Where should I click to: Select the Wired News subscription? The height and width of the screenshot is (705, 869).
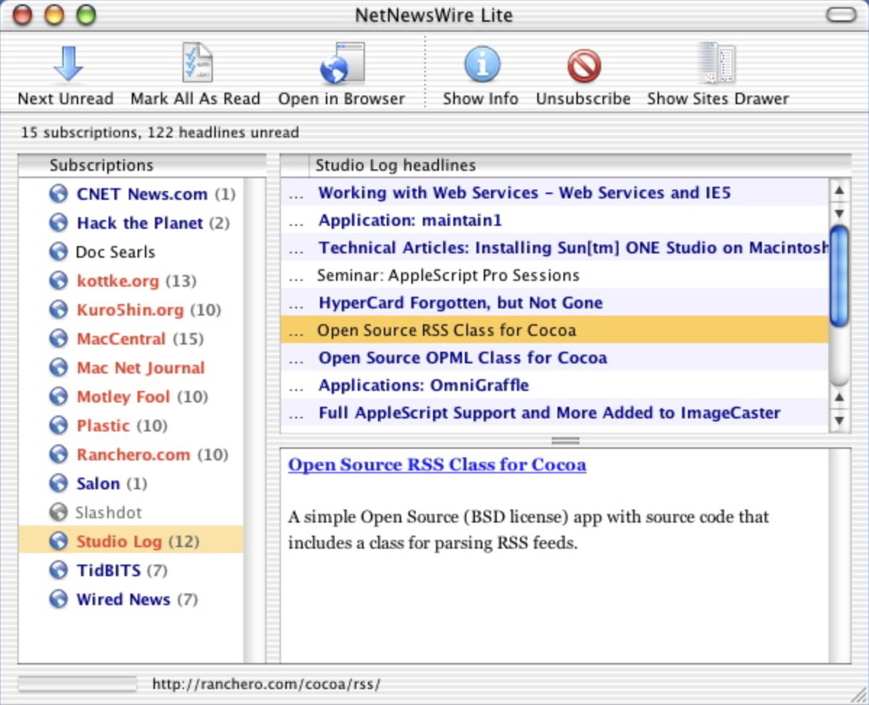(x=132, y=599)
